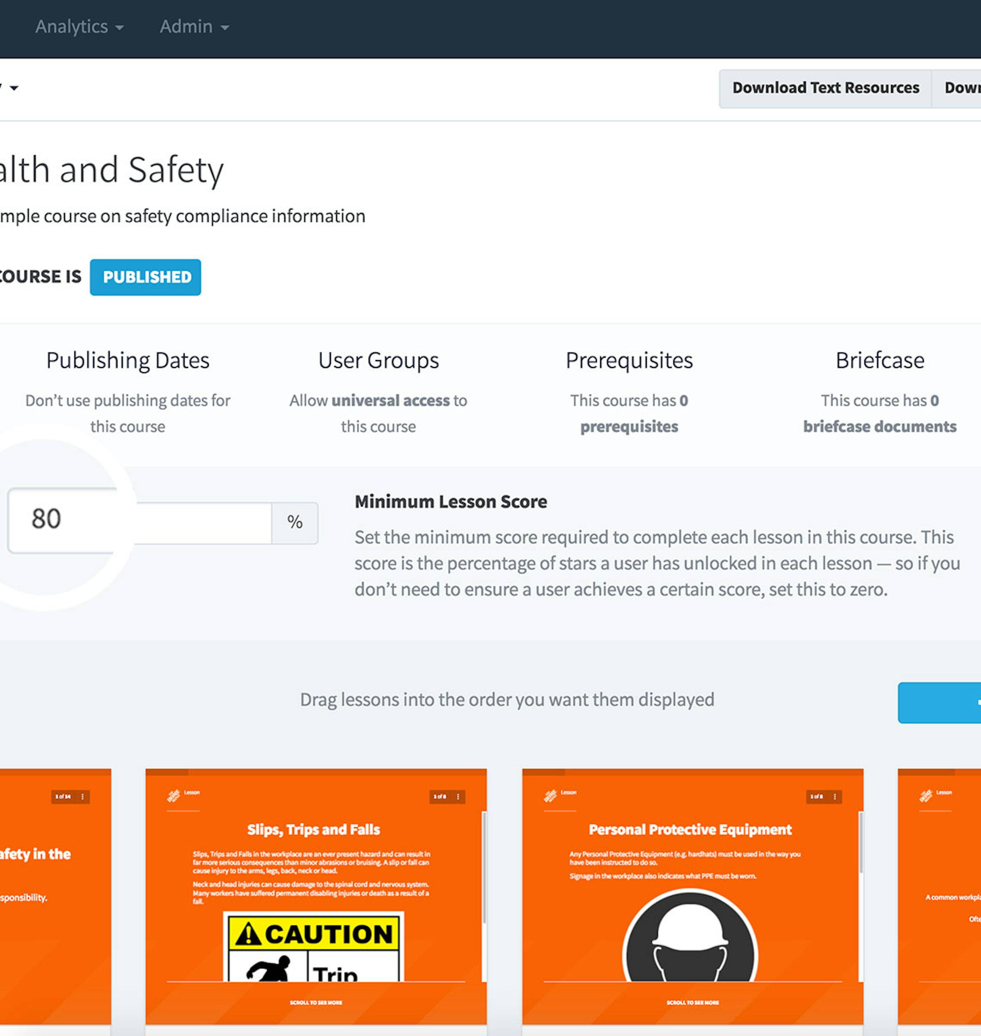Screen dimensions: 981x1036
Task: Click the percent sign addon
Action: tap(295, 523)
